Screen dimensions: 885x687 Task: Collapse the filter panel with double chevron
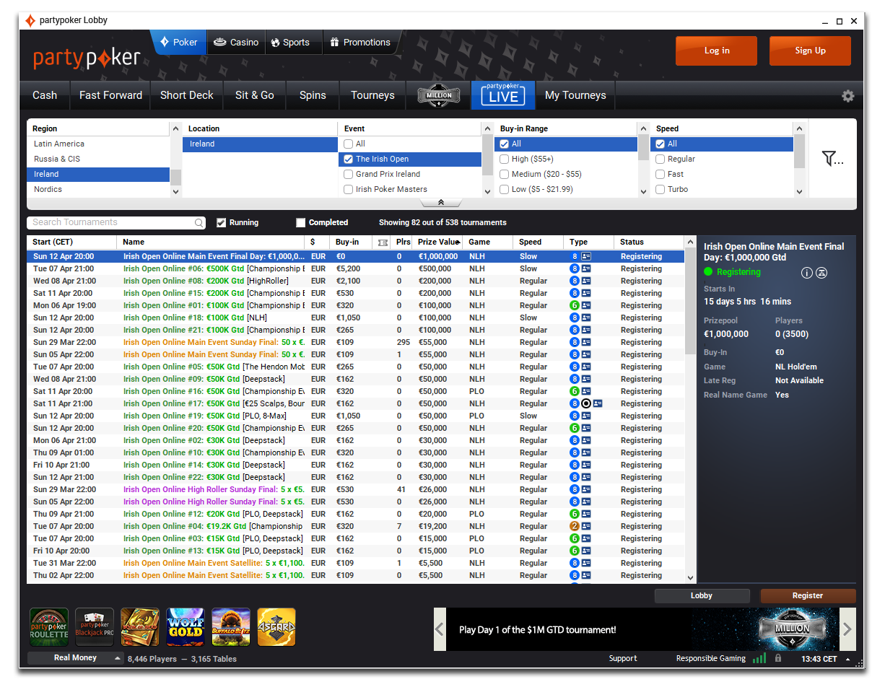440,203
